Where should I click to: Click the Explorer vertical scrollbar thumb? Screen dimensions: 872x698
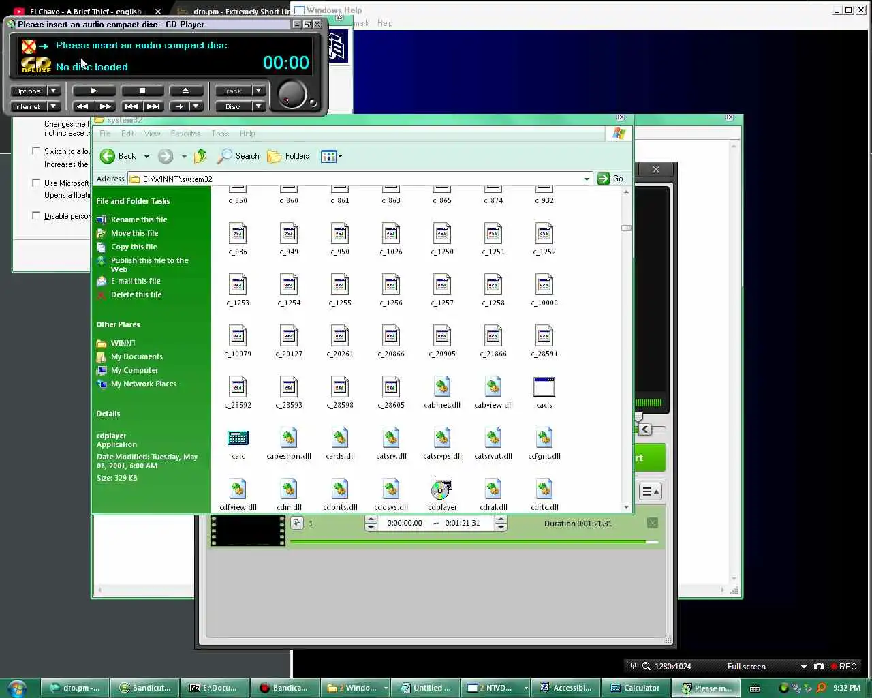tap(627, 228)
